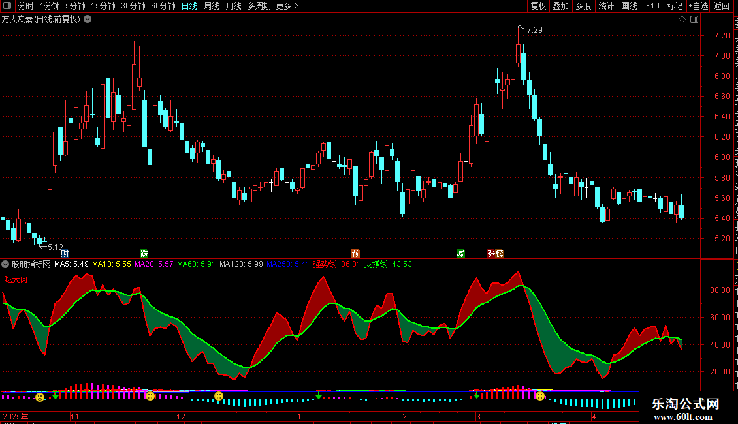The width and height of the screenshot is (738, 424).
Task: Click the 返回 back button
Action: coord(721,6)
